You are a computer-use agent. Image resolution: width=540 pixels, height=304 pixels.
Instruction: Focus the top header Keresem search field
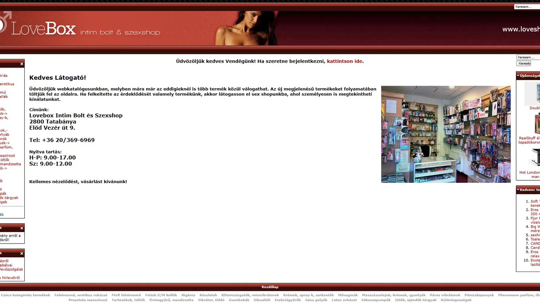[527, 7]
